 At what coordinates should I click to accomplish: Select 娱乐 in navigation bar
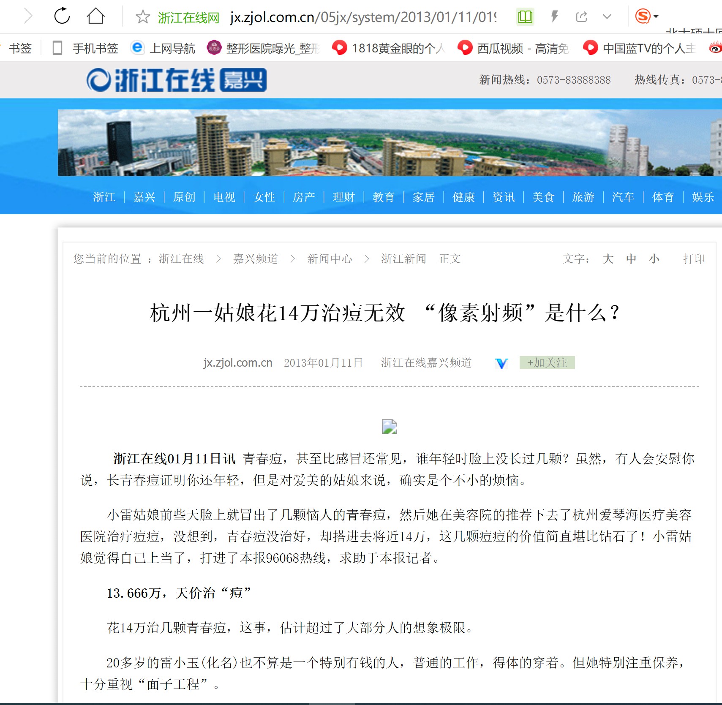click(x=703, y=197)
